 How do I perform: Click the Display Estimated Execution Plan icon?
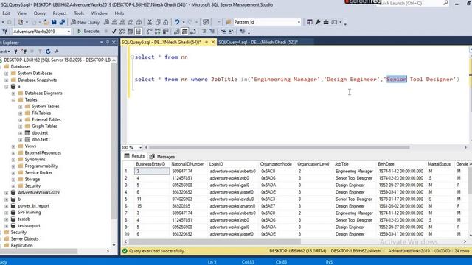point(122,31)
